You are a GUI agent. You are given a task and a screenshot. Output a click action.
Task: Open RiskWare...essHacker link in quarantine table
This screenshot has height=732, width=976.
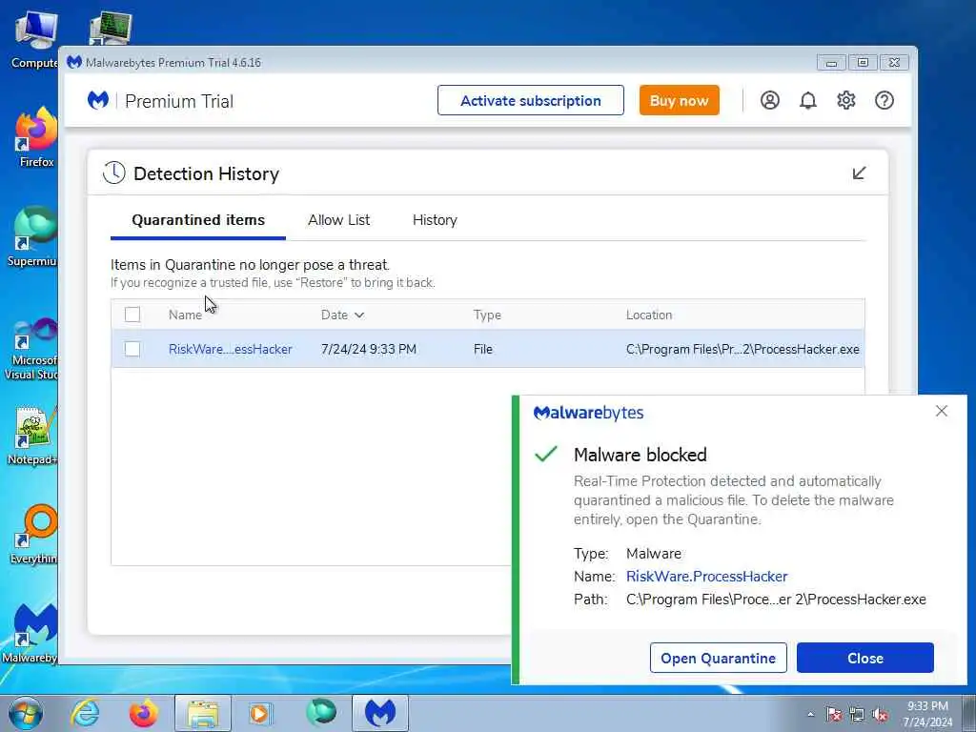tap(231, 349)
